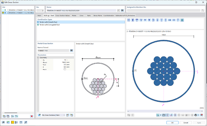Open the strand library next to Y1860S7 11.0
The width and height of the screenshot is (207, 126).
tap(72, 50)
